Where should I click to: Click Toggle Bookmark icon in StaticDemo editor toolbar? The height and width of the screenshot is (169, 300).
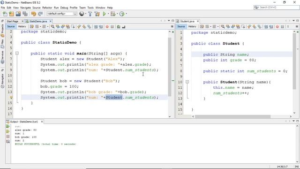[90, 27]
